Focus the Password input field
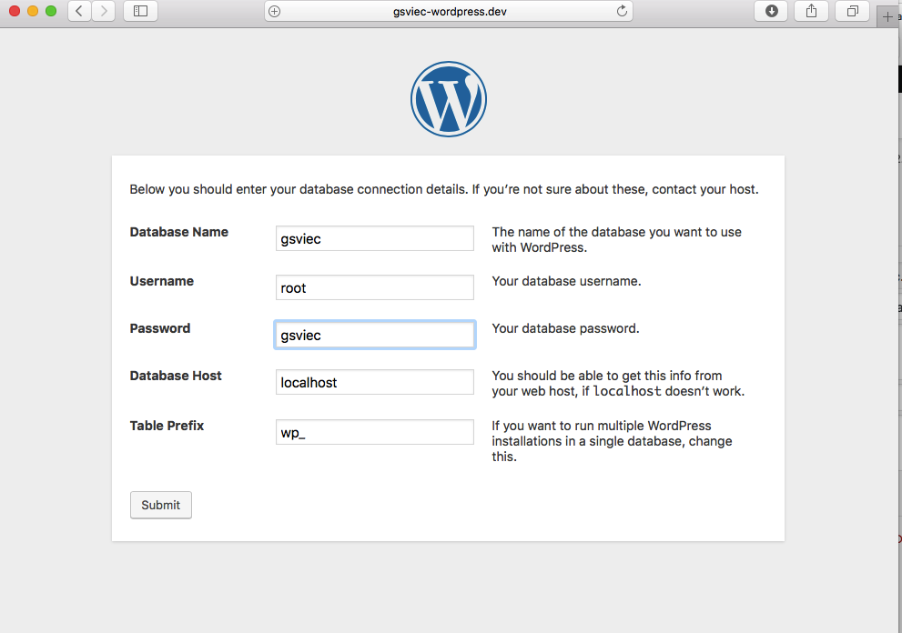This screenshot has width=902, height=633. point(374,335)
